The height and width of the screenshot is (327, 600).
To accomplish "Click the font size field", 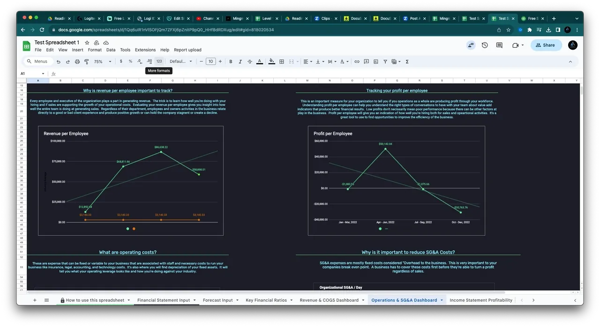I will (x=211, y=61).
